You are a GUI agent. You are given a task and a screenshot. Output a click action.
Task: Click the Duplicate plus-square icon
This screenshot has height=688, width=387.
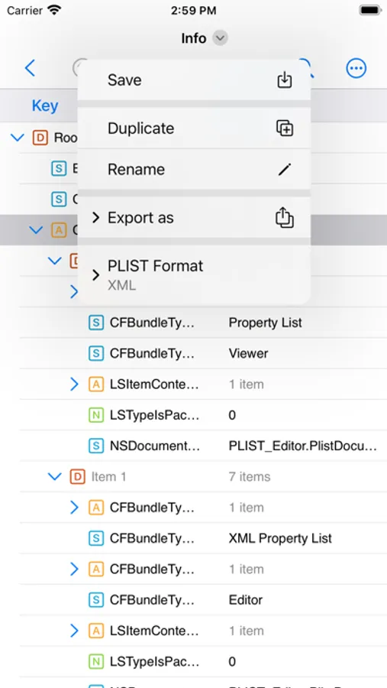(285, 128)
